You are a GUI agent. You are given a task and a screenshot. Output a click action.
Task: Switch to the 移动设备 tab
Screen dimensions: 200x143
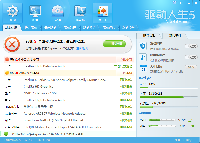coord(128,28)
